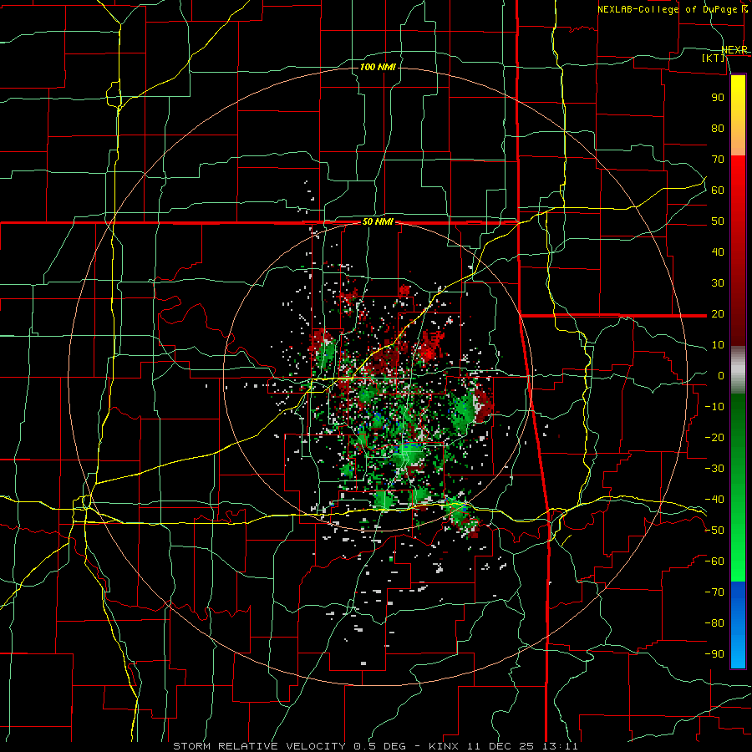Click the -90 scale value
Viewport: 752px width, 752px height.
pos(714,654)
